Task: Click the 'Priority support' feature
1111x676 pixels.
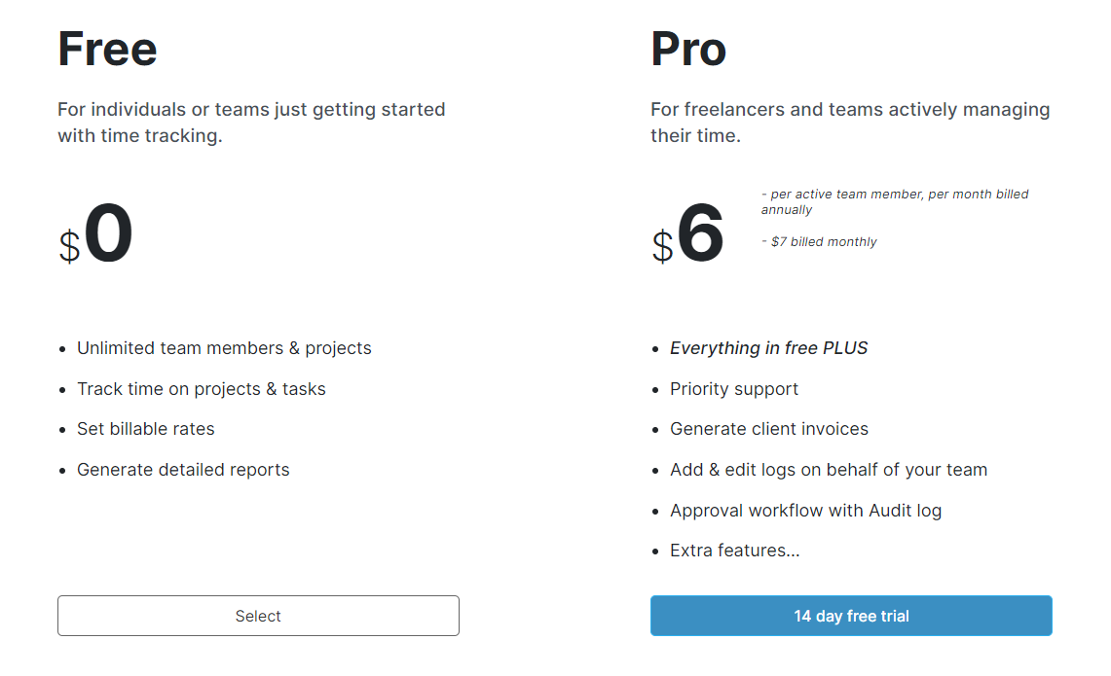Action: 734,389
